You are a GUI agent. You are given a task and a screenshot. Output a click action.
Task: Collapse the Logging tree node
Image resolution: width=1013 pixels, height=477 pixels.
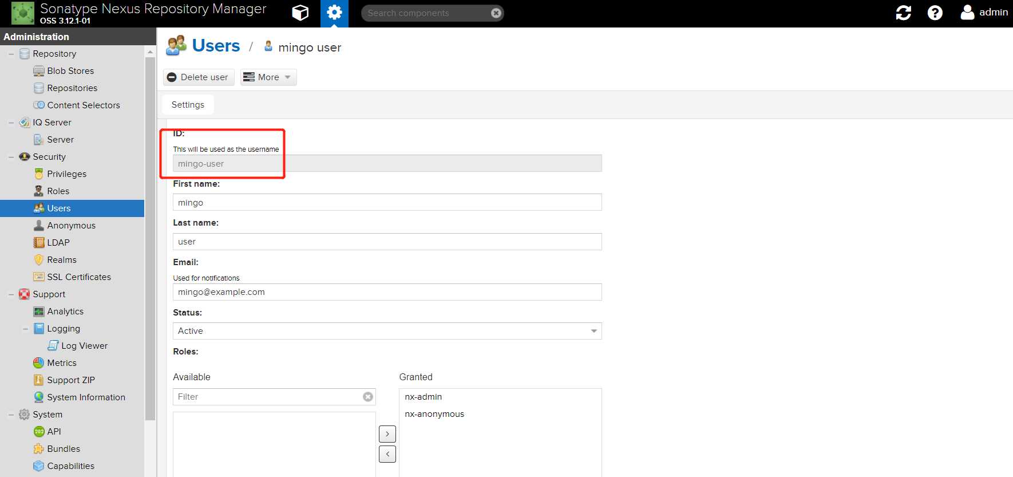click(x=25, y=329)
